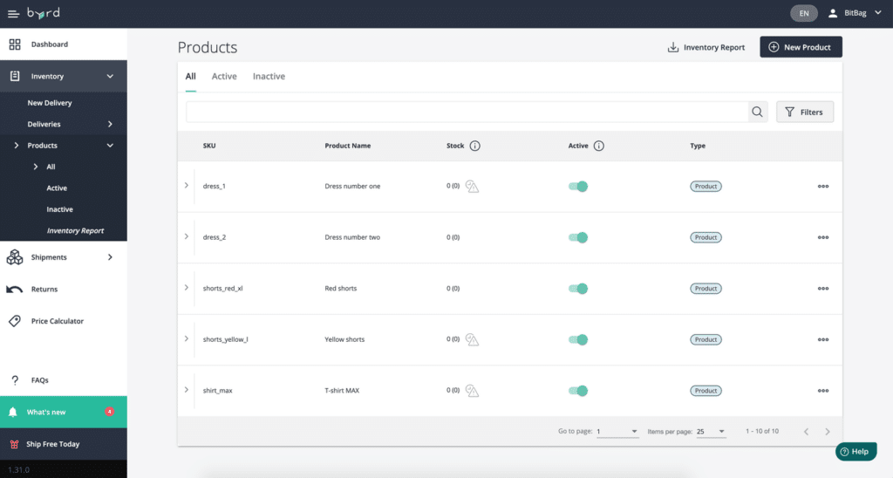Expand the shorts_yellow_l product row
Screen dimensions: 893x478
point(187,338)
